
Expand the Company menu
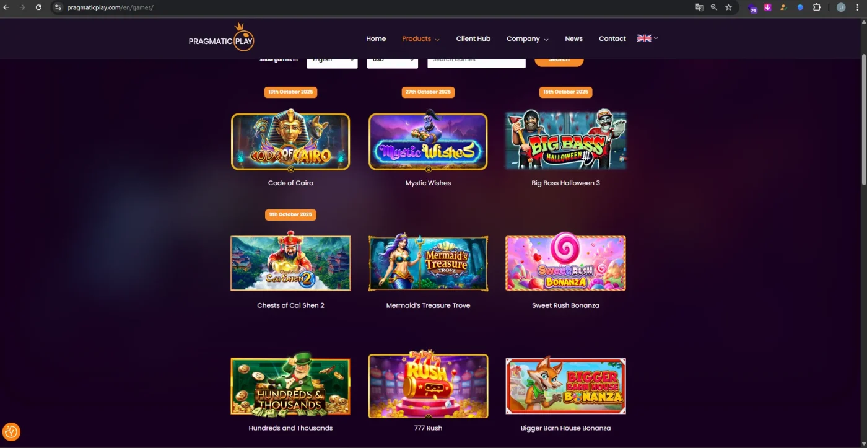point(527,38)
